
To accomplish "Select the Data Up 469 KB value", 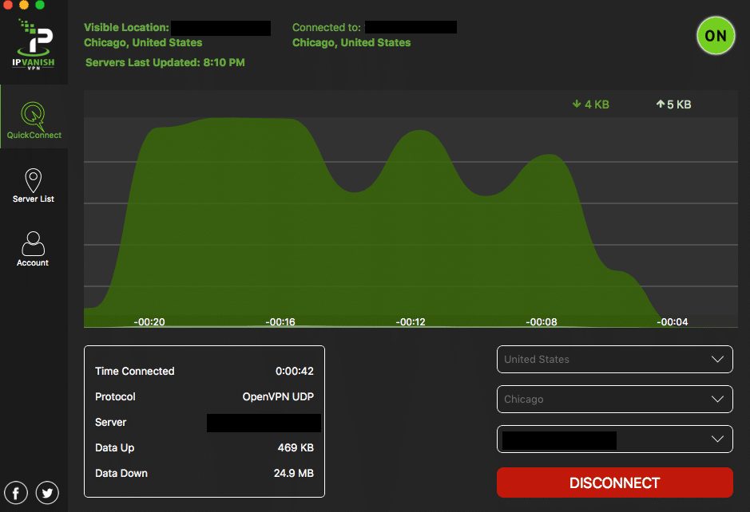I will pyautogui.click(x=296, y=447).
